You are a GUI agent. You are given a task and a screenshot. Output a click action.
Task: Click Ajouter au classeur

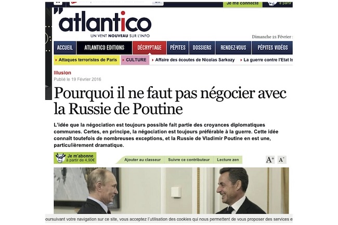pos(142,160)
